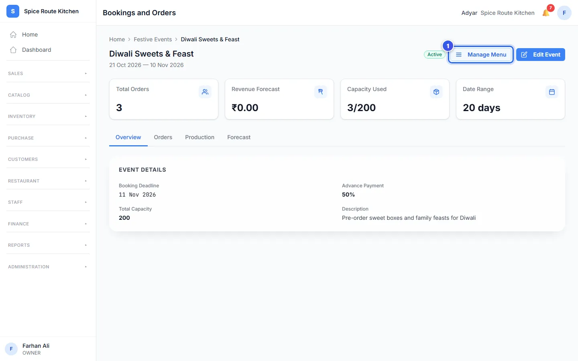The image size is (578, 361).
Task: Expand the Staff section
Action: coord(48,202)
